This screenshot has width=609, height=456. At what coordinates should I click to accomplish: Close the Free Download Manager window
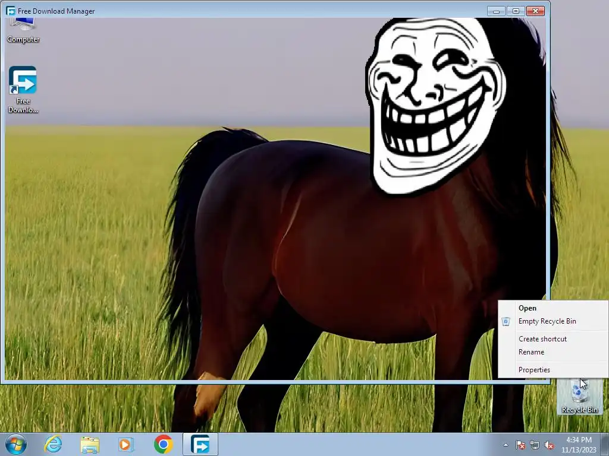536,11
